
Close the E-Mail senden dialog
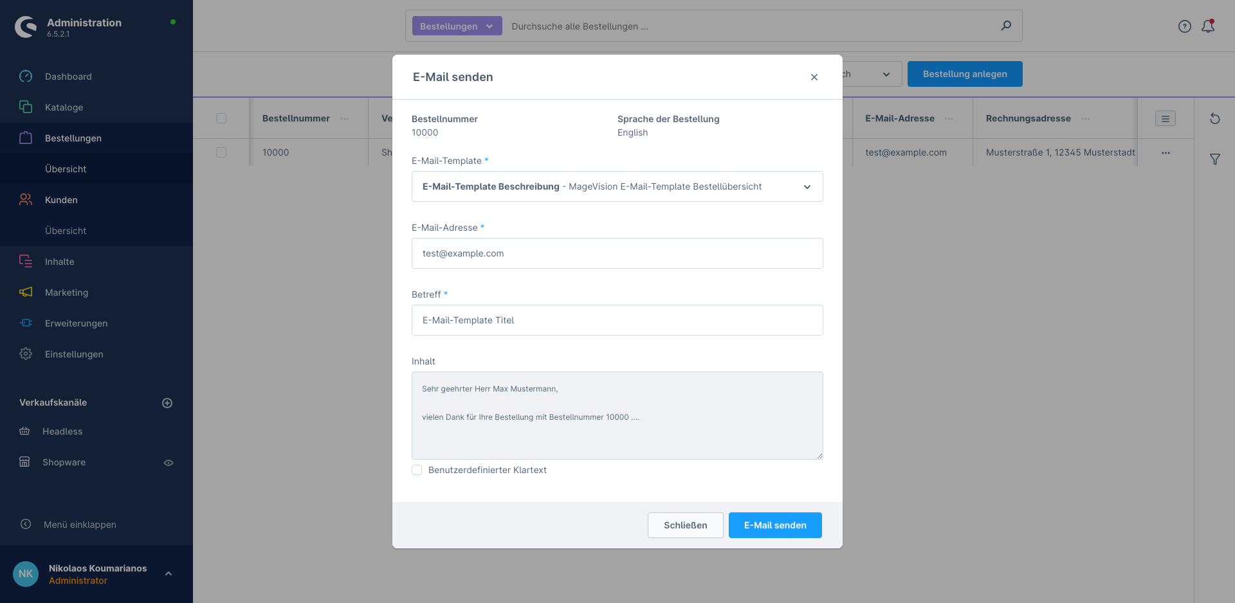(x=814, y=77)
